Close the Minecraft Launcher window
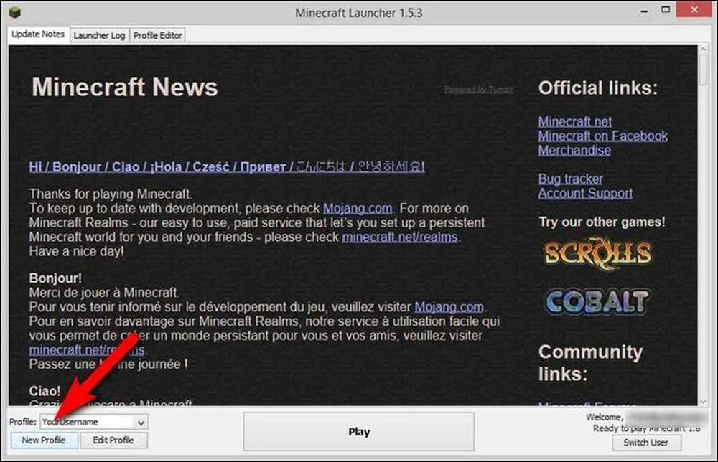Screen dimensions: 718x462 coord(694,9)
